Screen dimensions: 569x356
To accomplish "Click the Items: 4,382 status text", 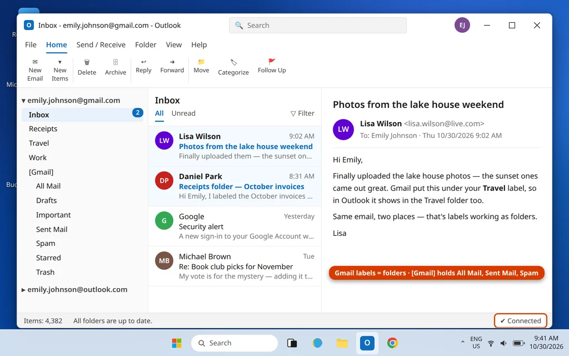I will [43, 321].
